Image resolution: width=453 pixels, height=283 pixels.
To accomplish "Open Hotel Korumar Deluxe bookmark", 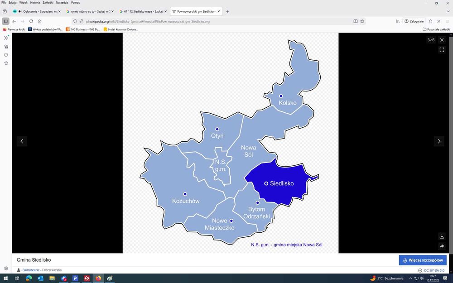I will [x=121, y=29].
